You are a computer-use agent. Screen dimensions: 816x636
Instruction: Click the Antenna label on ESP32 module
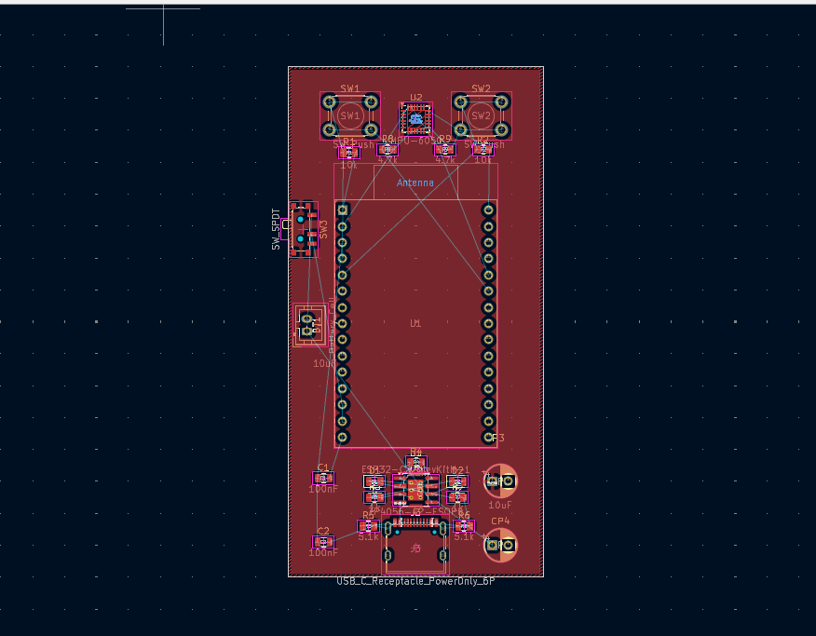(x=415, y=183)
